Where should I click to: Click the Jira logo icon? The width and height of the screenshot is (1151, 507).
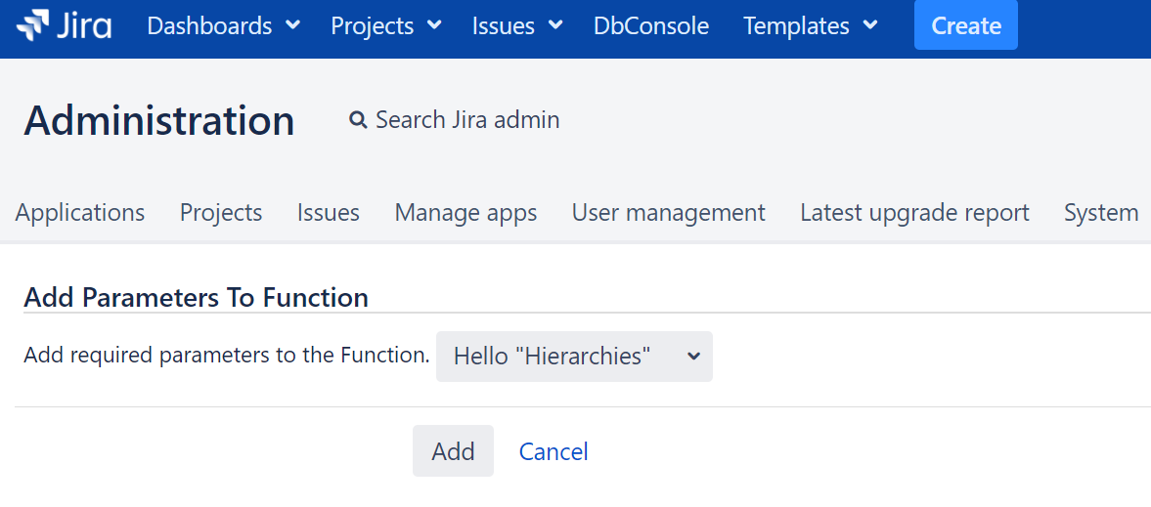(x=33, y=25)
